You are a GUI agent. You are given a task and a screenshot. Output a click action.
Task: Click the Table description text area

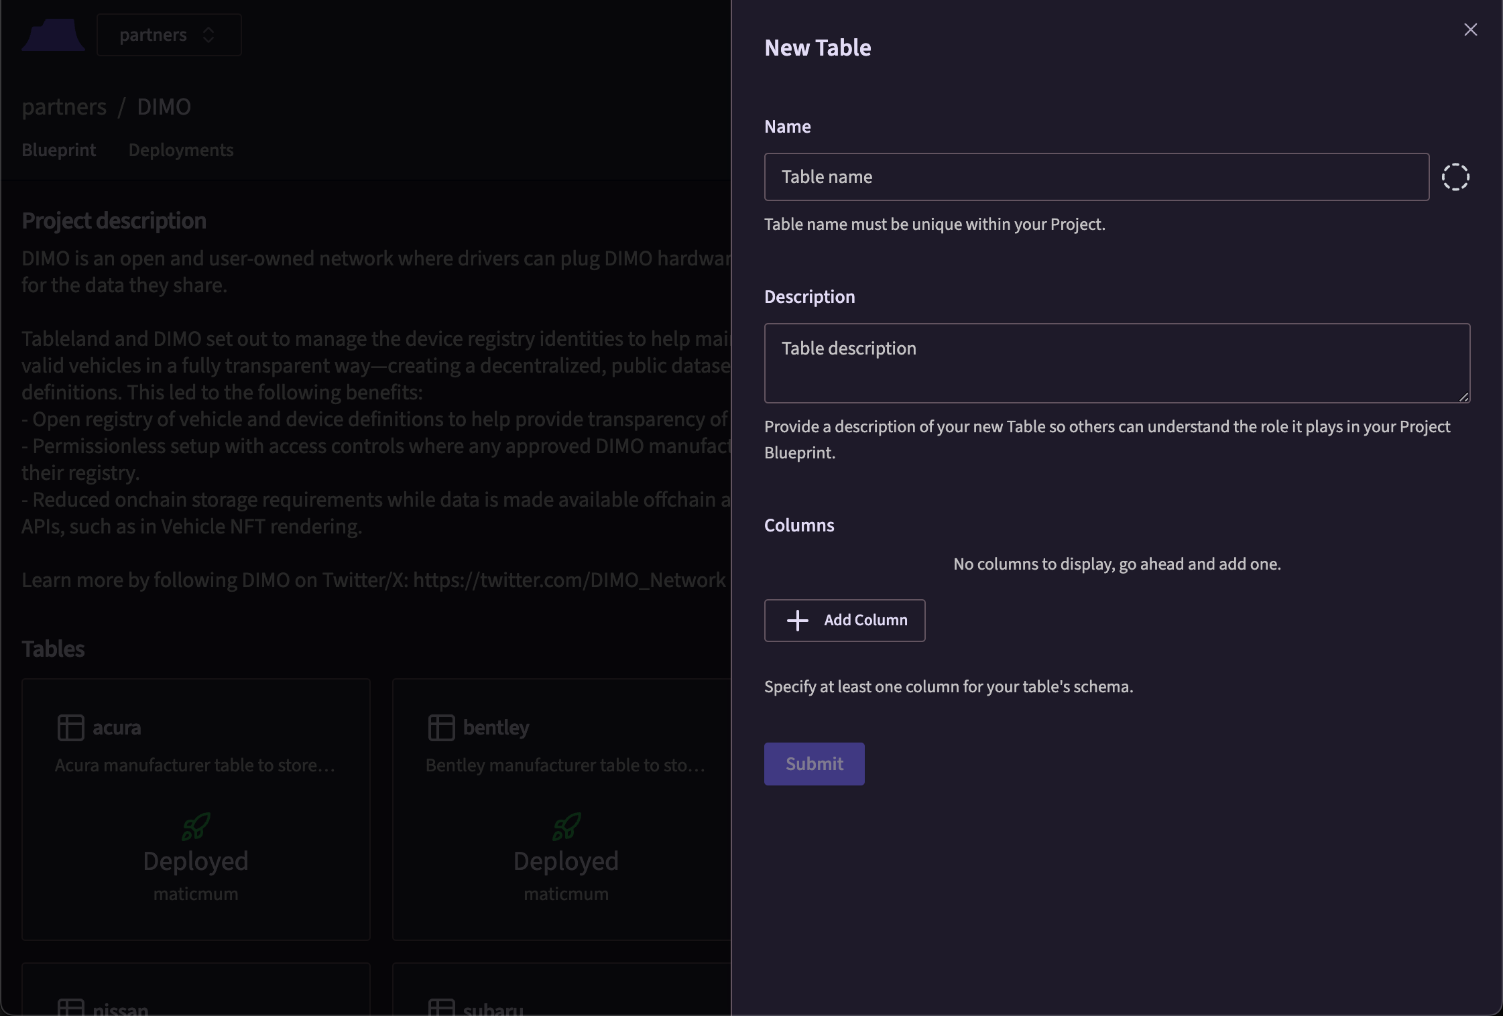click(1117, 363)
